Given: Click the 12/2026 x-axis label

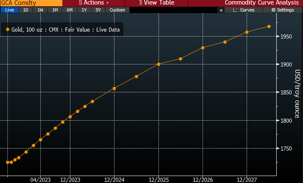Looking at the screenshot, I should [203, 180].
